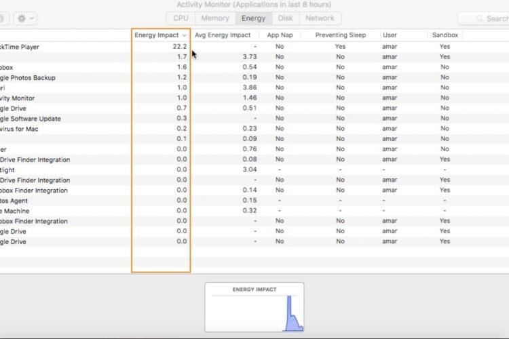The image size is (509, 339).
Task: Click the 3.73 average energy value
Action: (250, 57)
